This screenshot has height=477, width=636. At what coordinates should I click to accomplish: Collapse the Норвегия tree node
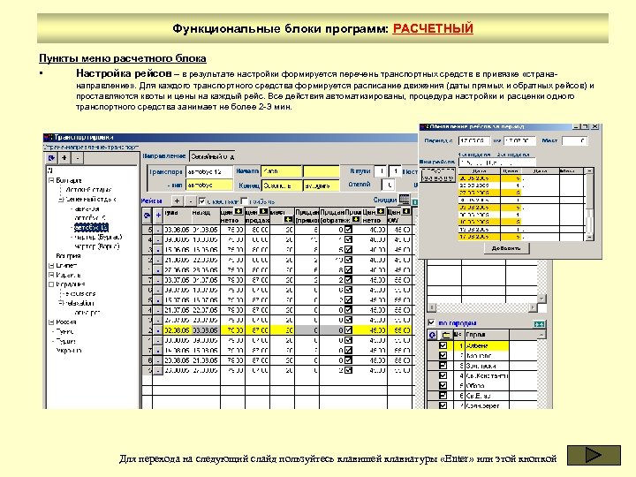51,284
